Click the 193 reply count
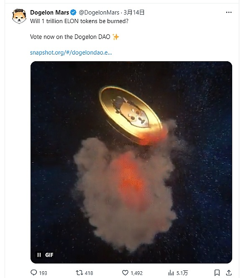The height and width of the screenshot is (278, 251). (43, 273)
